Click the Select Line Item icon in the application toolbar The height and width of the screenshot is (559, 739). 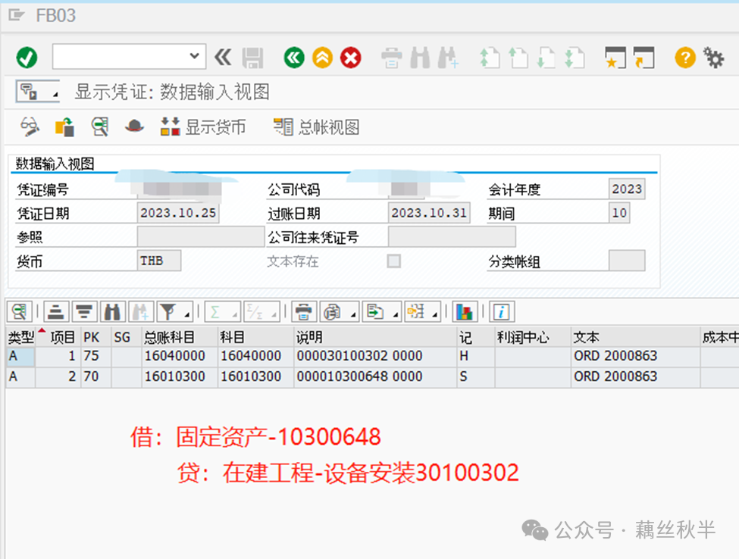pyautogui.click(x=99, y=126)
